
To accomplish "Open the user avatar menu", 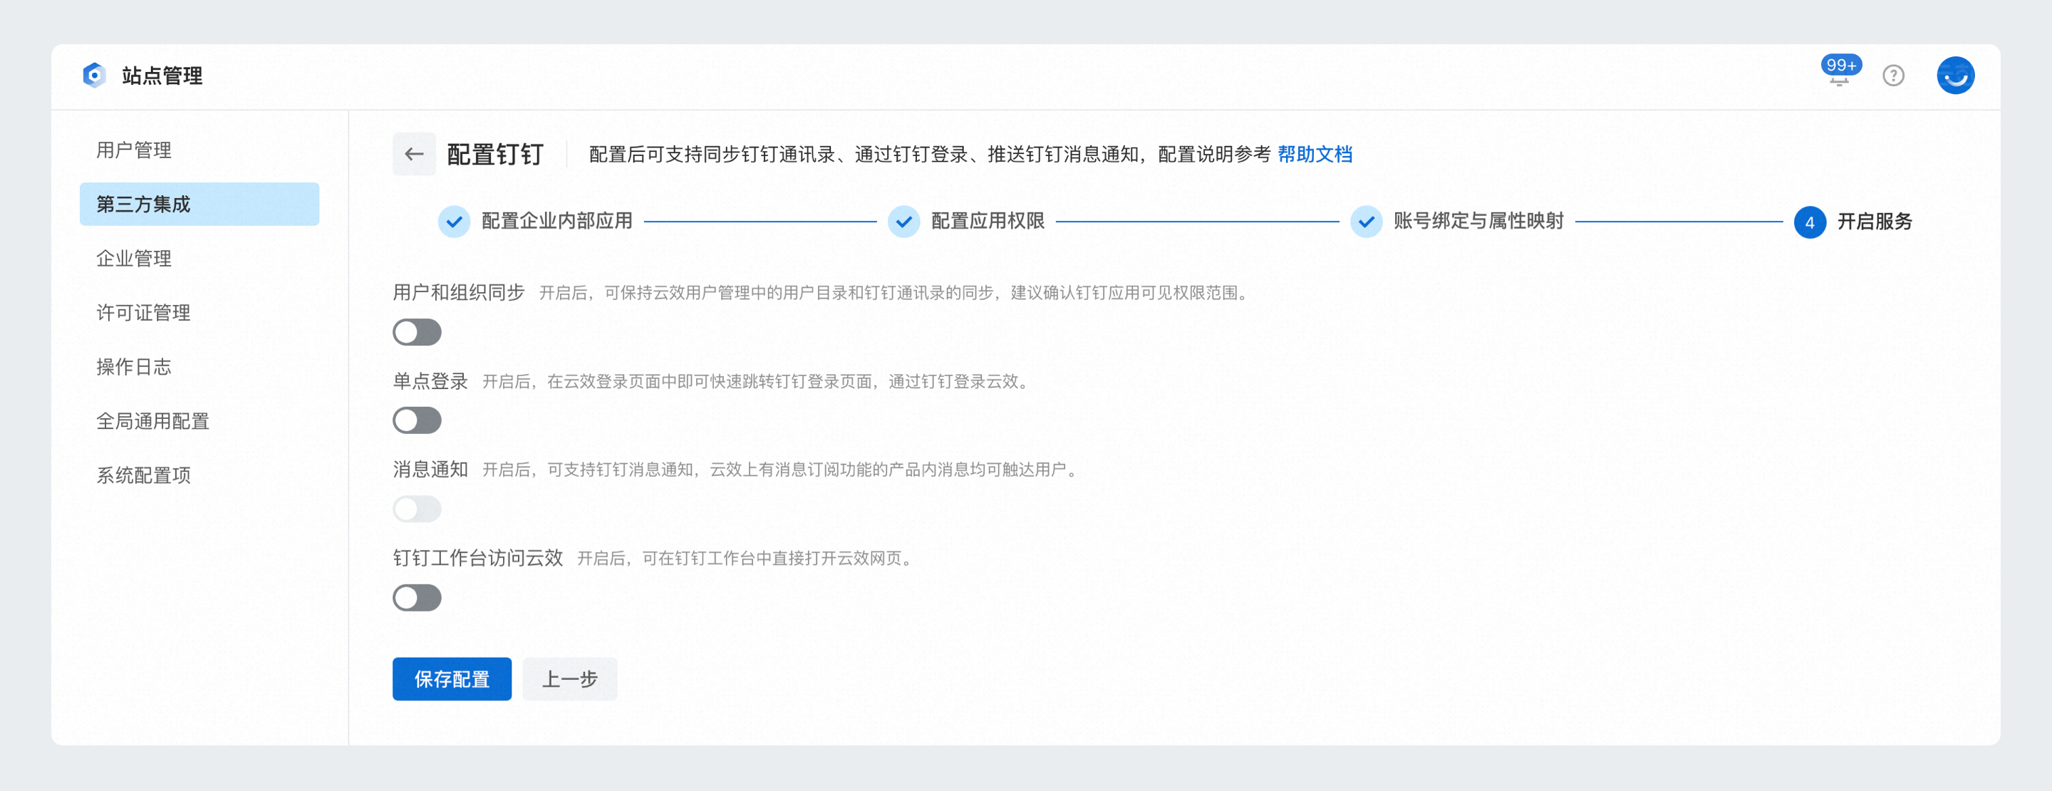I will click(1955, 76).
